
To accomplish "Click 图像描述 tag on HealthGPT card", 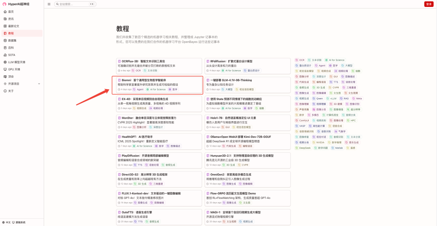I will 174,146.
